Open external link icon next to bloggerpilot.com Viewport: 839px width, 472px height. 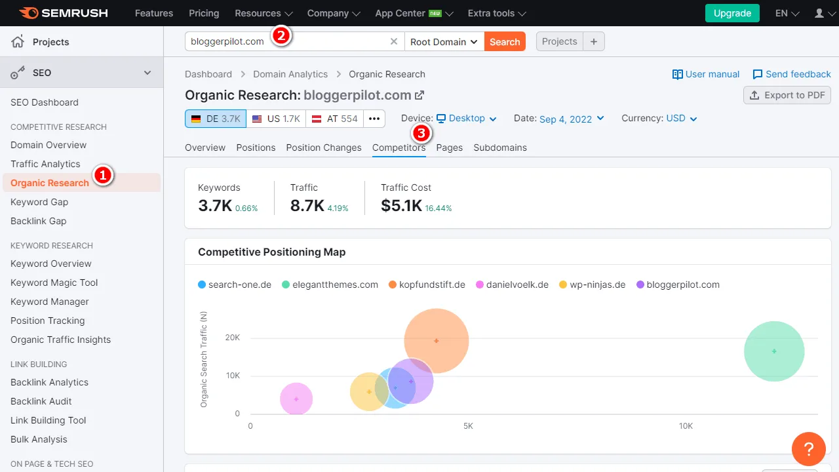tap(419, 95)
